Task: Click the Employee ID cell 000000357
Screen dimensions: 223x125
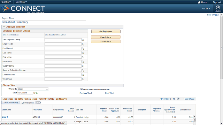Action: coord(58,117)
